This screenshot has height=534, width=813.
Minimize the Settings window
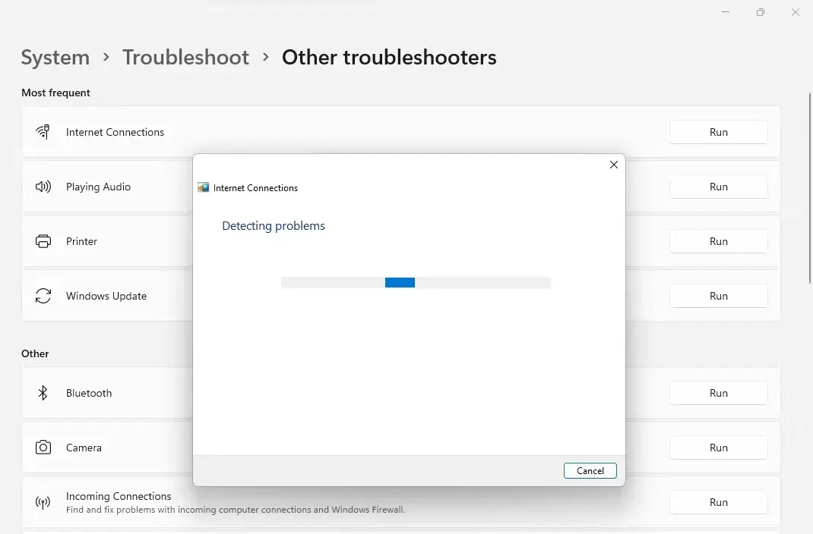(726, 12)
